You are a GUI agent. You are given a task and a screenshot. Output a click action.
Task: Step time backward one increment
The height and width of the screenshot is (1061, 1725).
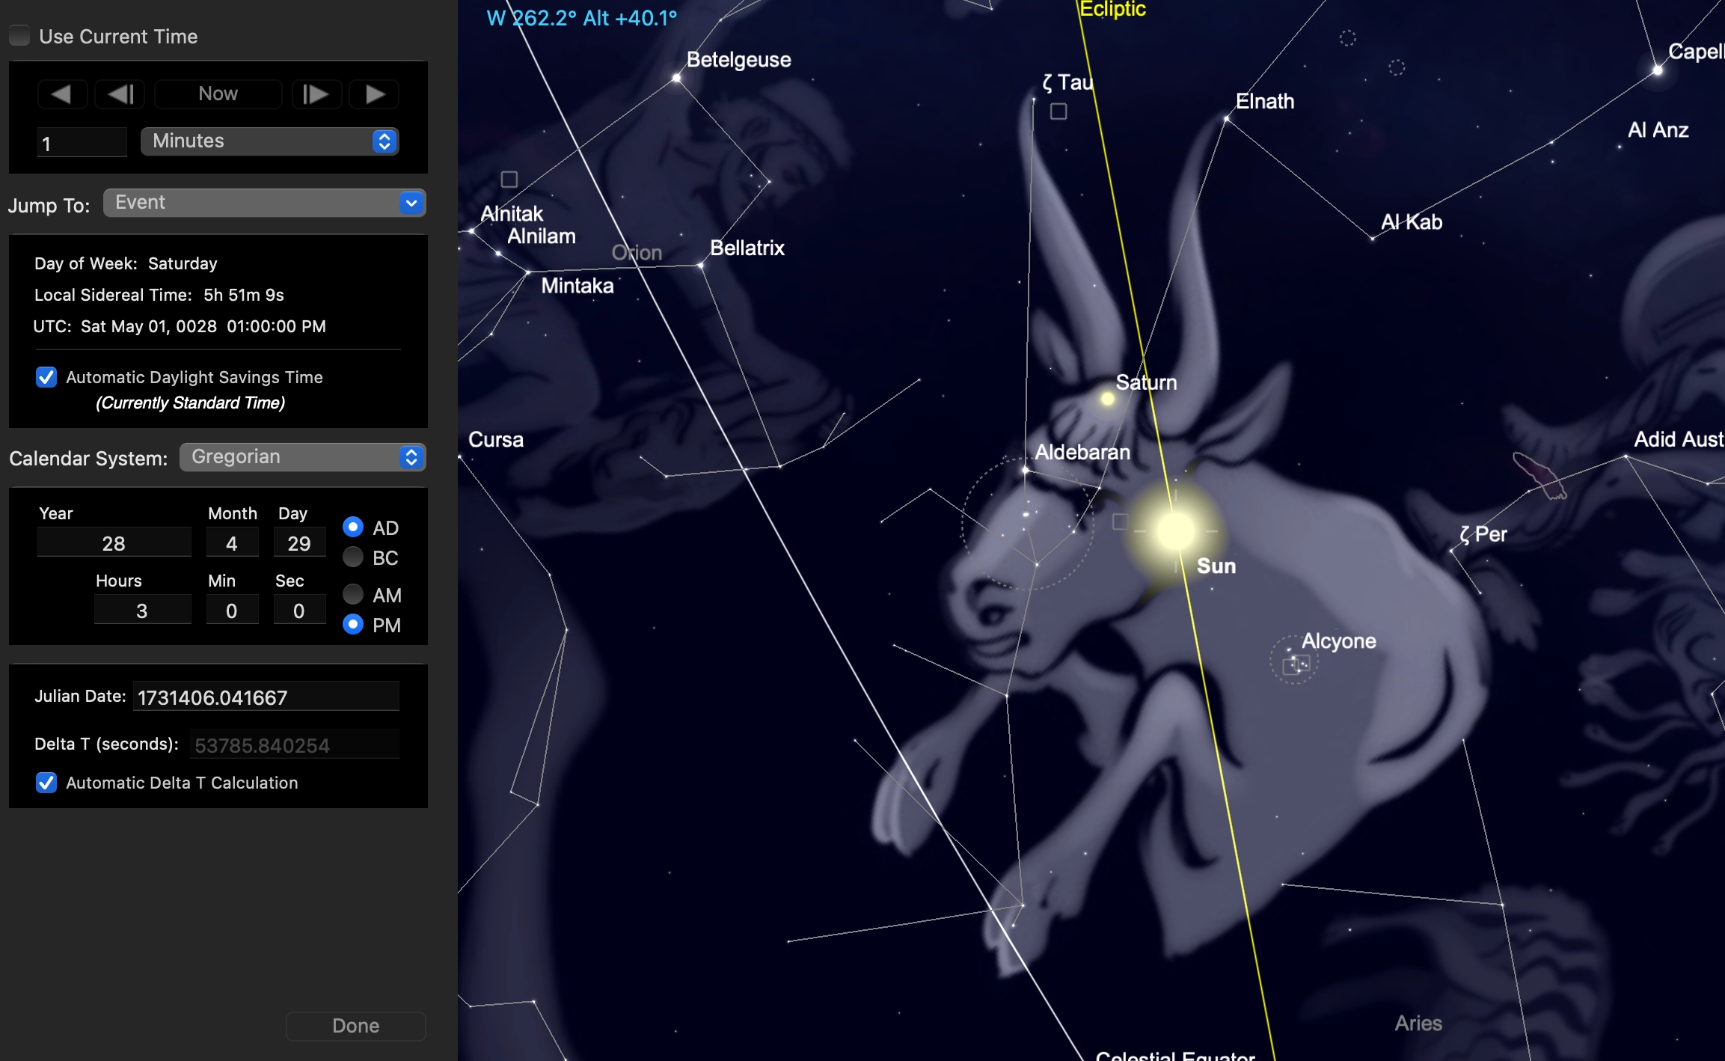pos(120,94)
